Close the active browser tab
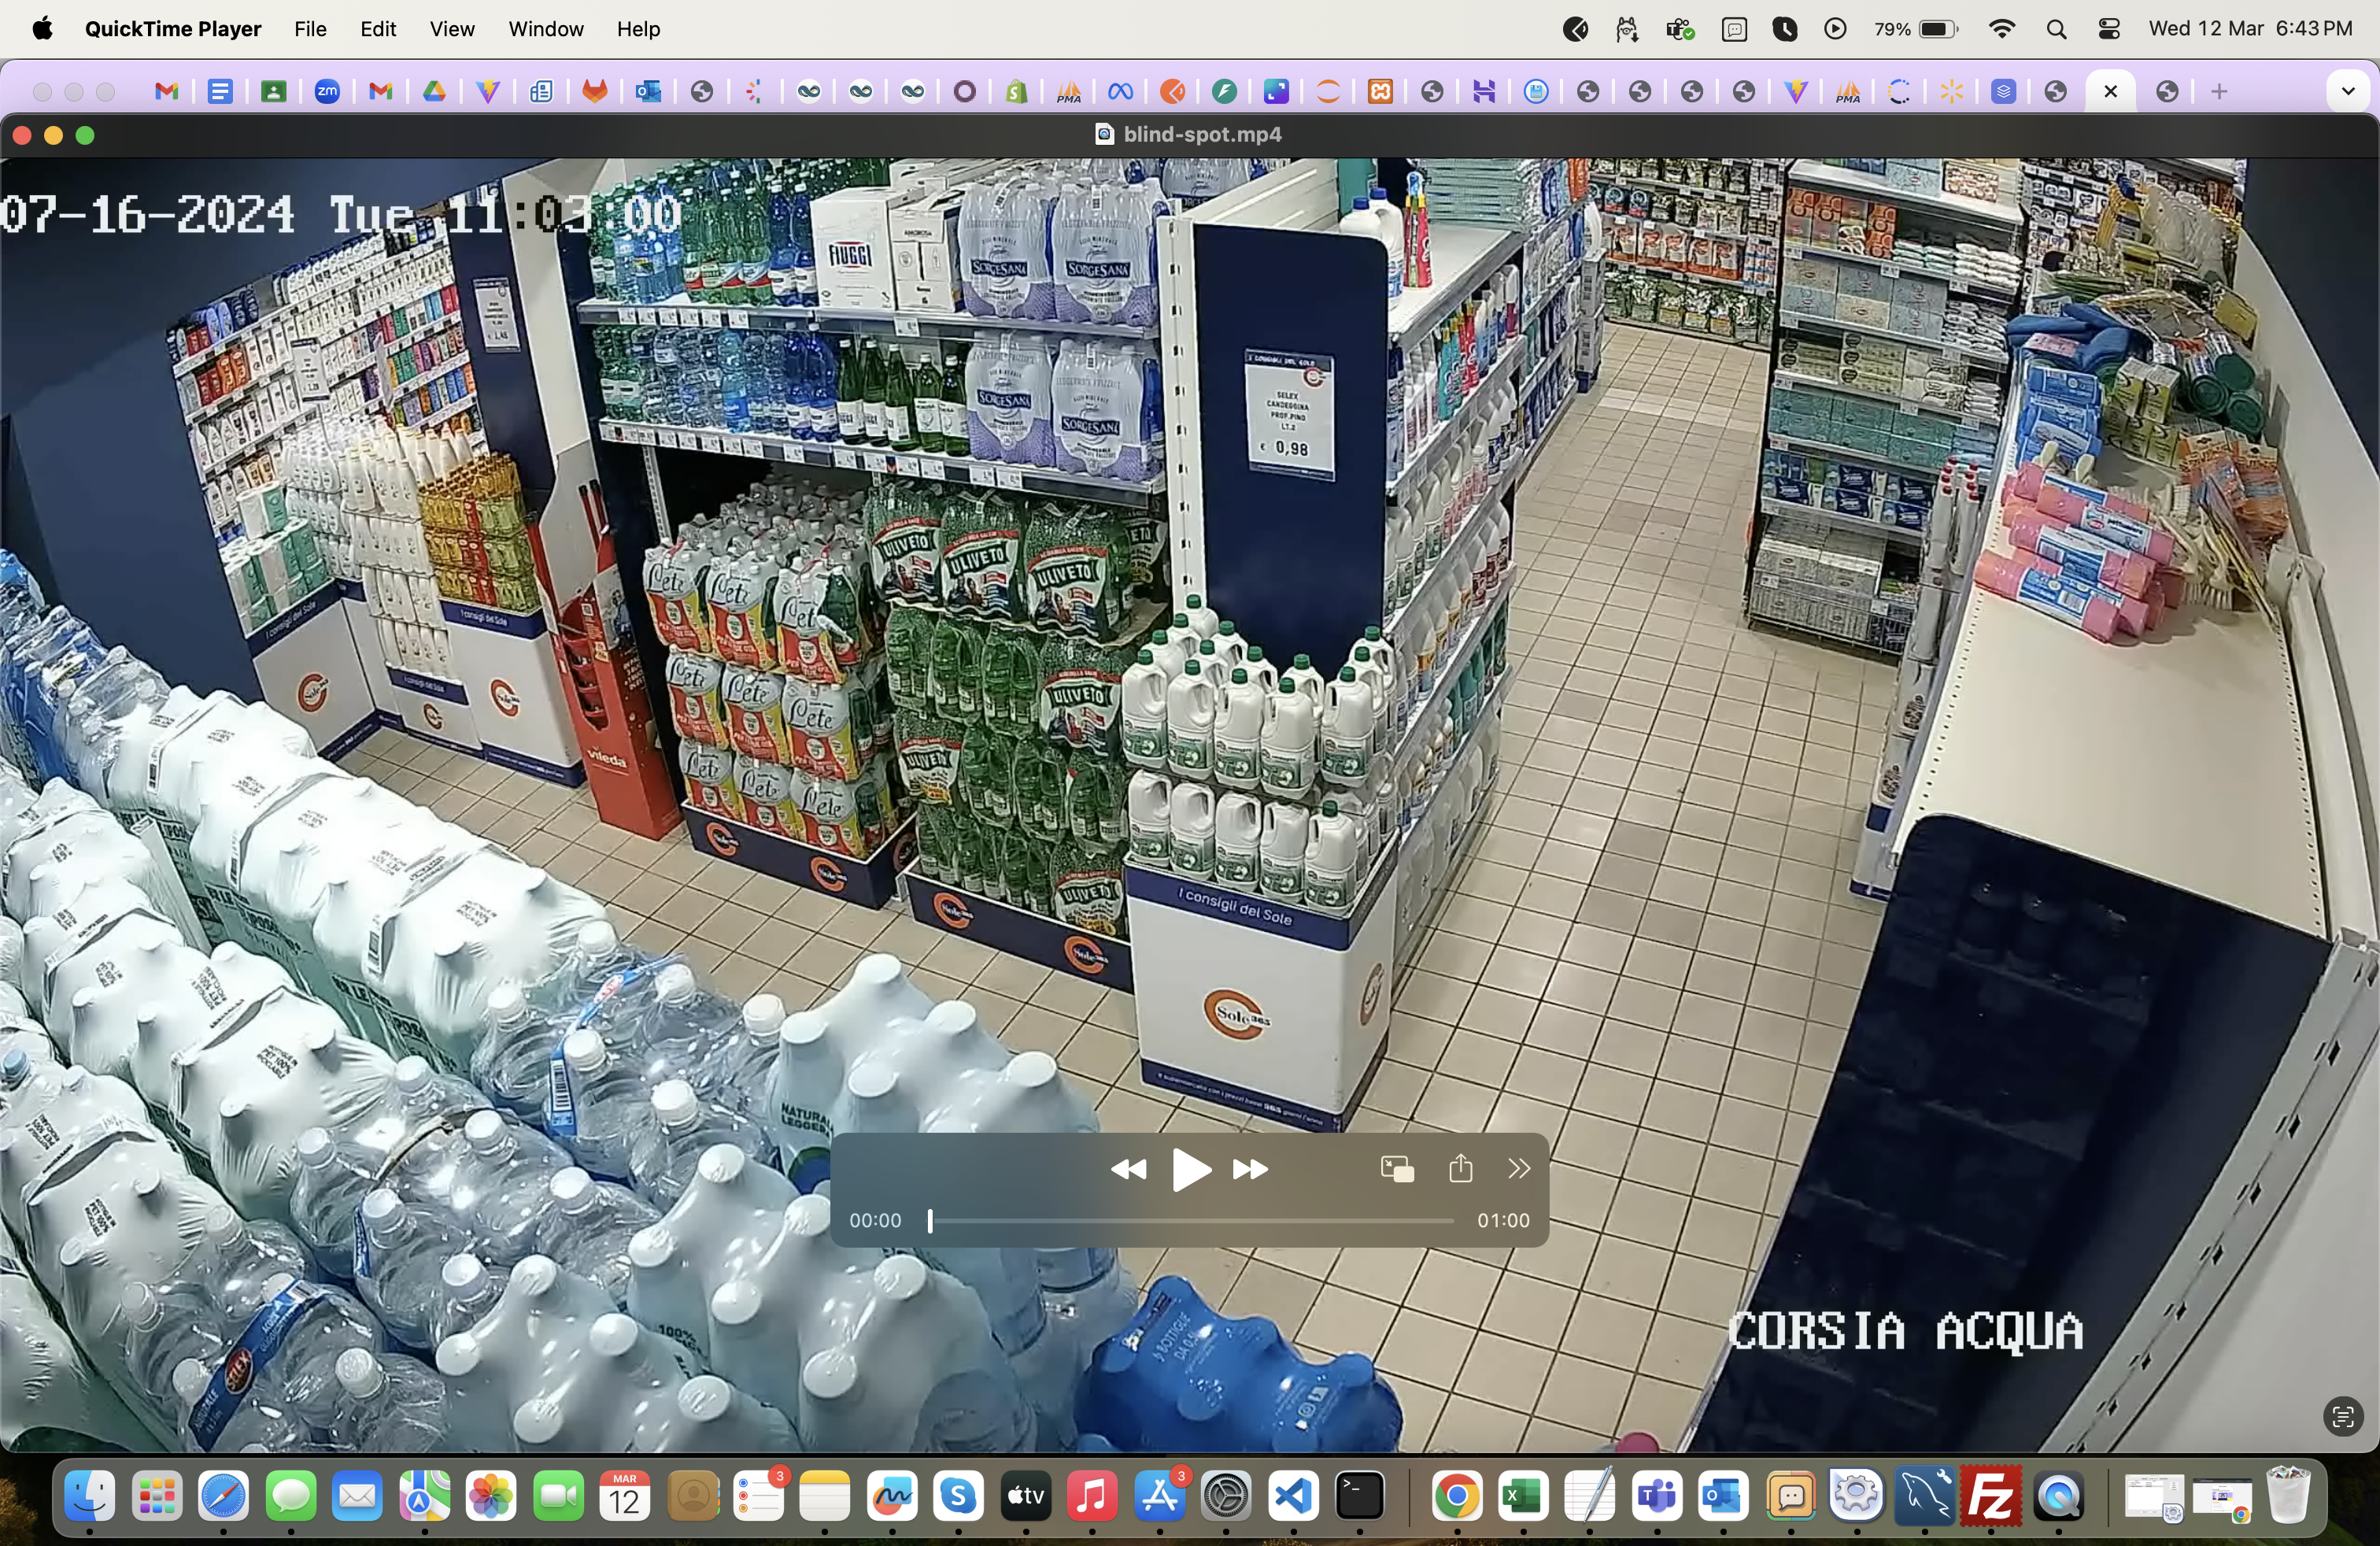This screenshot has height=1546, width=2380. point(2111,92)
